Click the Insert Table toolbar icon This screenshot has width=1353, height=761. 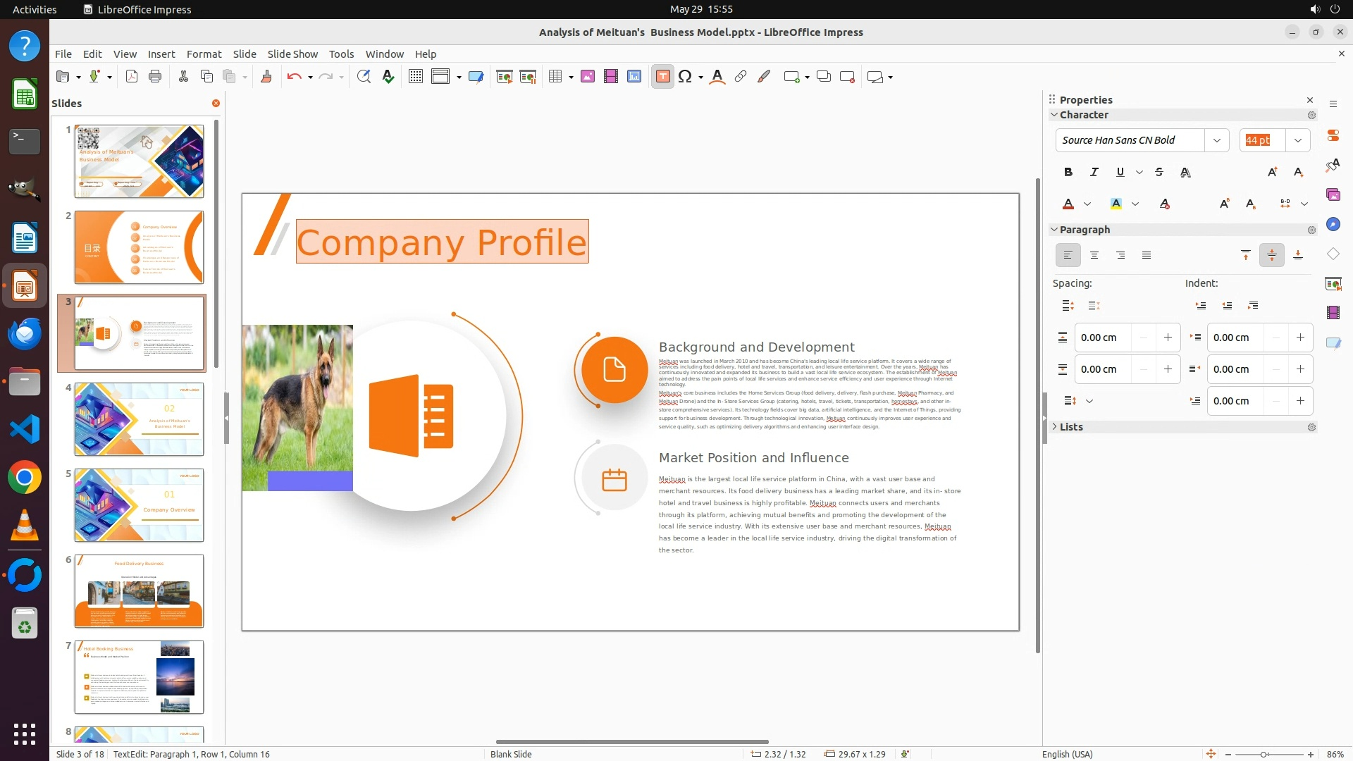(x=555, y=77)
